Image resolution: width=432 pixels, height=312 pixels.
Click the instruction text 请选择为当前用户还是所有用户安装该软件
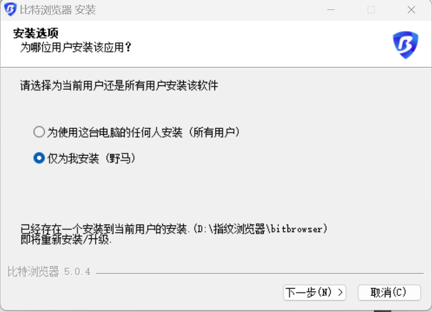(x=119, y=85)
